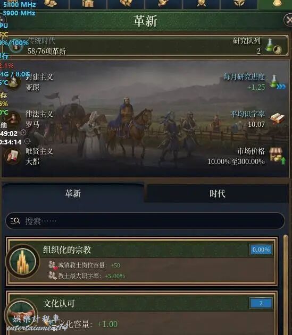The image size is (292, 335).
Task: Open the 传统时代 age summary bar
Action: click(x=145, y=46)
